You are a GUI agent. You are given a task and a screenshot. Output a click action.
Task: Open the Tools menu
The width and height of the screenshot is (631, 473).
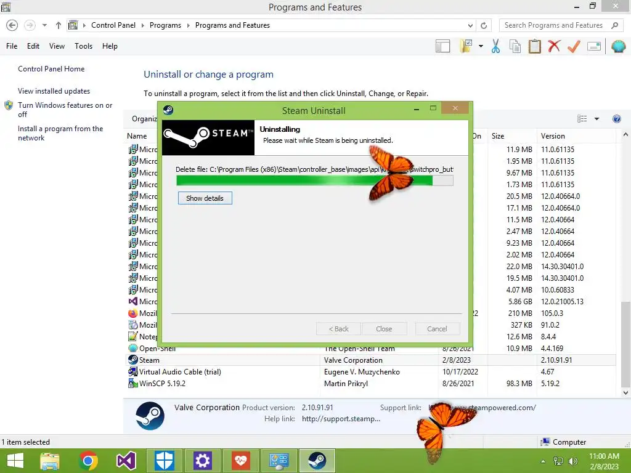tap(83, 46)
